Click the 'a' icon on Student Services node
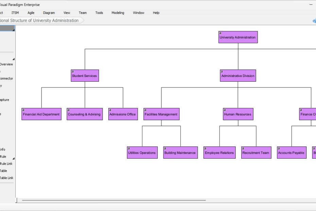 [x=73, y=71]
